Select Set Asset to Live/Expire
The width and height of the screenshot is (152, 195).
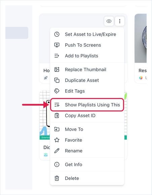pyautogui.click(x=90, y=34)
